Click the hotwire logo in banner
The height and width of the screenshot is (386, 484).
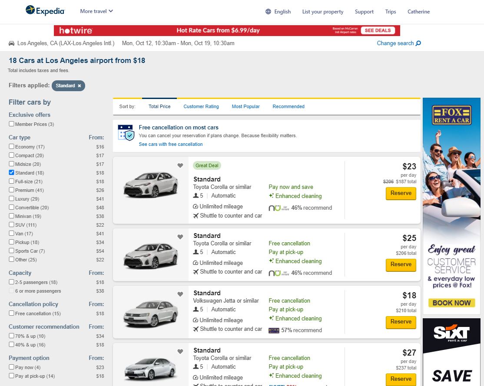(x=76, y=30)
